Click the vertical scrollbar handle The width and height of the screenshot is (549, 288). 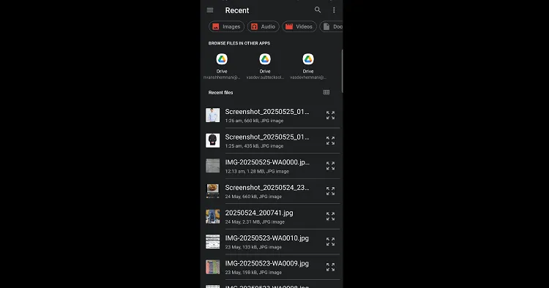342,71
